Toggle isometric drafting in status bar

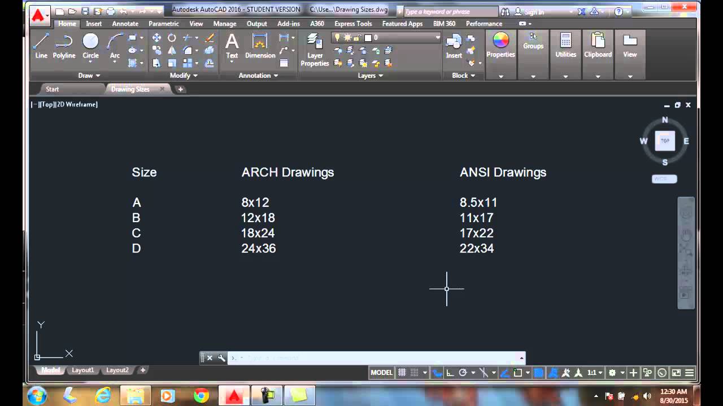coord(484,373)
